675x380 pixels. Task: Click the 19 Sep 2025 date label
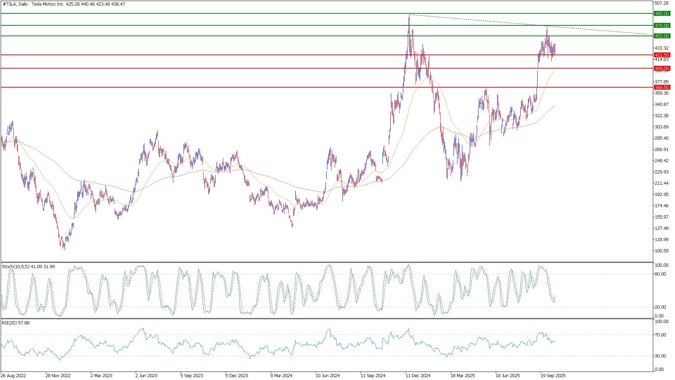553,375
